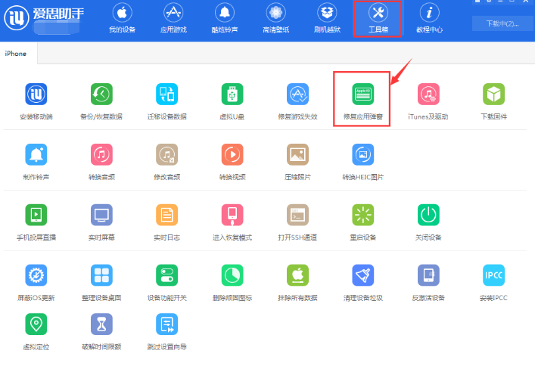
Task: Start 手机投屏直播 screen mirroring
Action: point(36,215)
